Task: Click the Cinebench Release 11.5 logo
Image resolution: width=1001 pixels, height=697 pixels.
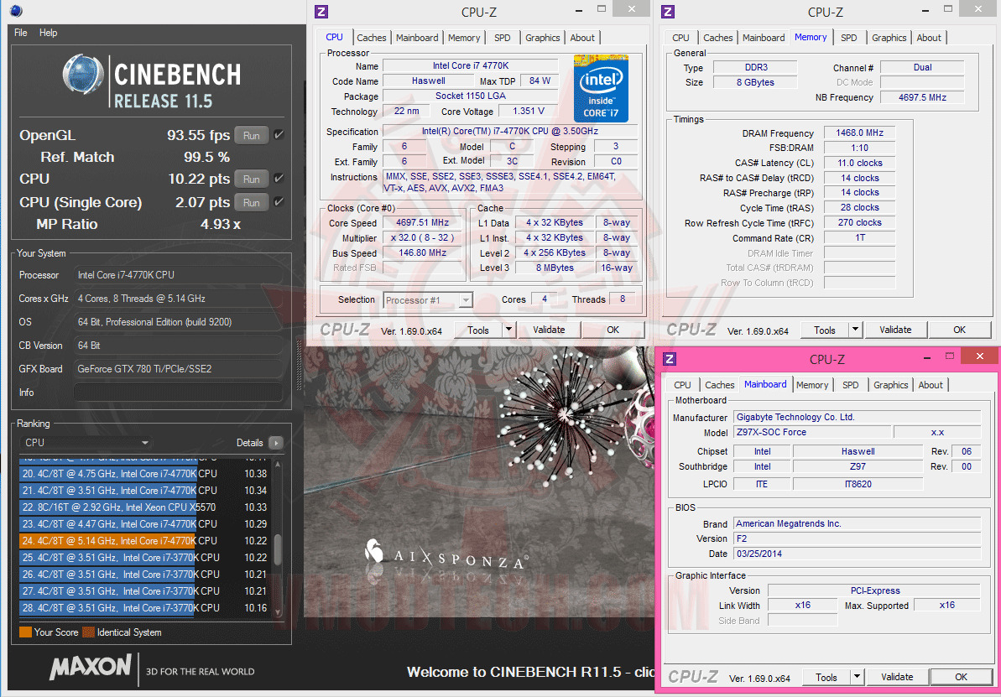Action: 151,81
